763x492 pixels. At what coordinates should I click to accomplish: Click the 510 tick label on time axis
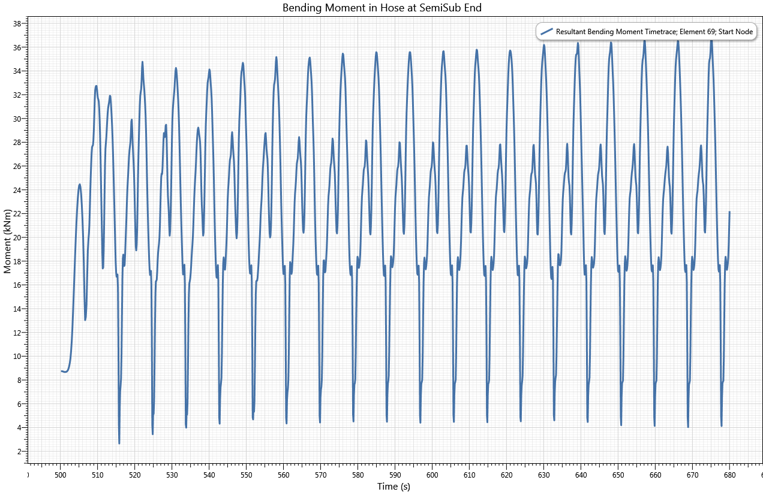tap(97, 475)
